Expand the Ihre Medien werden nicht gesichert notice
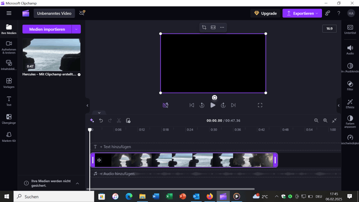The image size is (359, 202). click(77, 183)
